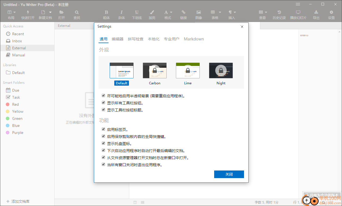Expand the 格式 dropdown arrow

coord(171,12)
